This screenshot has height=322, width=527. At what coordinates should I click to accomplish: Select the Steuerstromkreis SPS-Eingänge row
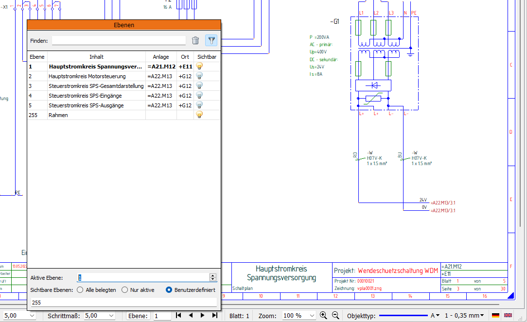86,96
